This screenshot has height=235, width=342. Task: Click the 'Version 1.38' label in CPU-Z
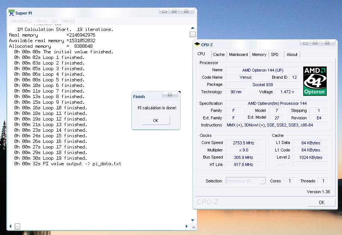click(x=318, y=192)
